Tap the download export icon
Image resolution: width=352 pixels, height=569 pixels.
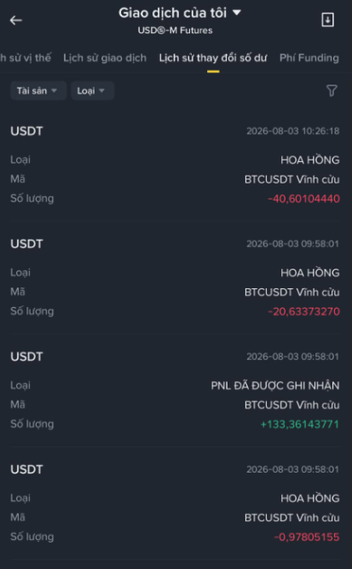328,20
